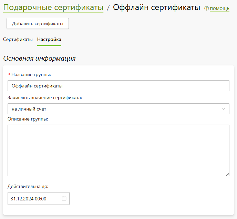Click the 'Оффлайн сертификаты' page title
237x219 pixels.
(x=157, y=8)
